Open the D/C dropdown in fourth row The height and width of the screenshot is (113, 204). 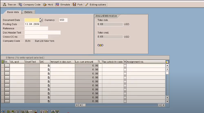pyautogui.click(x=49, y=78)
